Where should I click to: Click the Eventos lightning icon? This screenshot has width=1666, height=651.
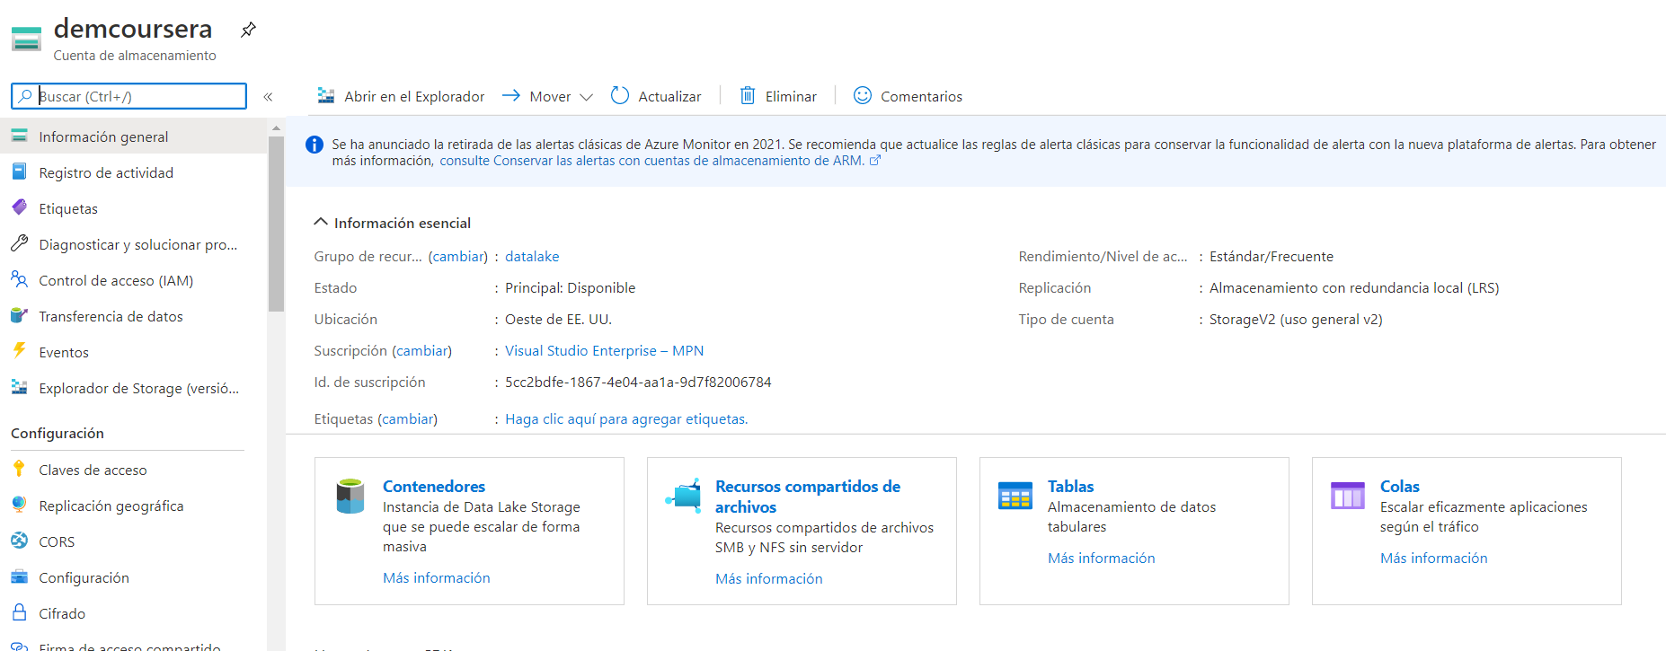(x=19, y=350)
